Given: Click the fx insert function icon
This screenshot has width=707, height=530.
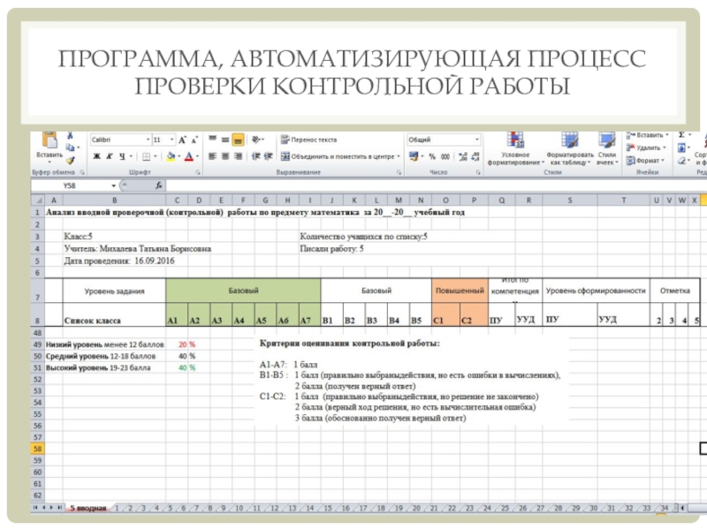Looking at the screenshot, I should (159, 185).
